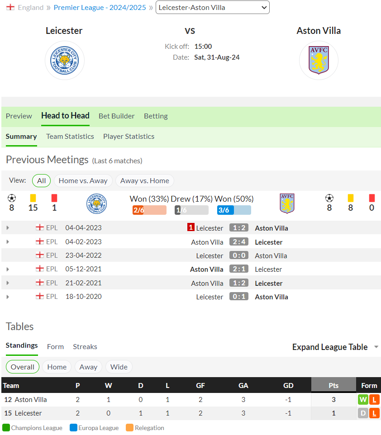
Task: Sort standings by the Pts column header
Action: point(333,386)
